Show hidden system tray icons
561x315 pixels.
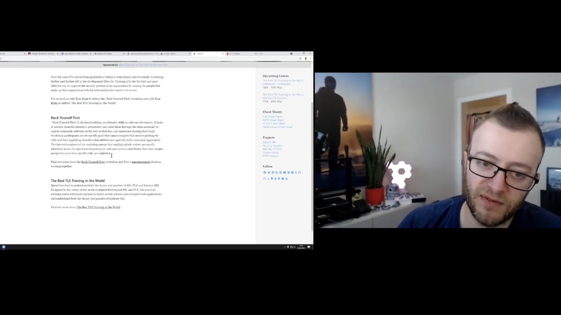tap(285, 247)
